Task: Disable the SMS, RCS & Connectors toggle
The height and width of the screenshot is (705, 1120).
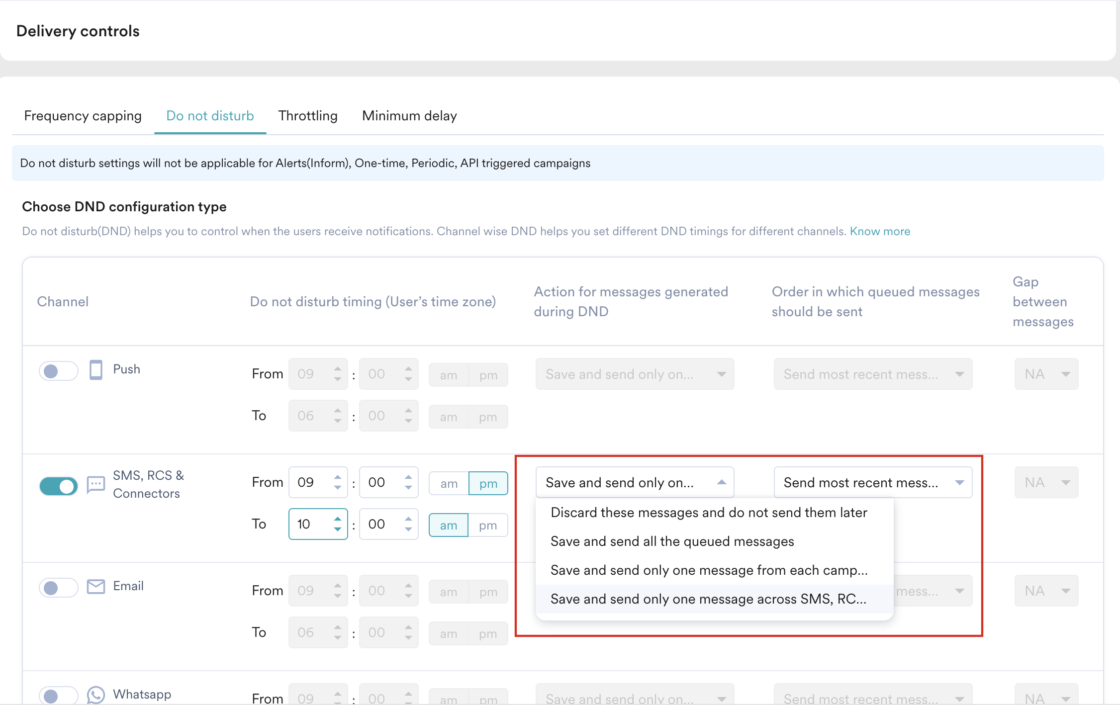Action: tap(59, 486)
